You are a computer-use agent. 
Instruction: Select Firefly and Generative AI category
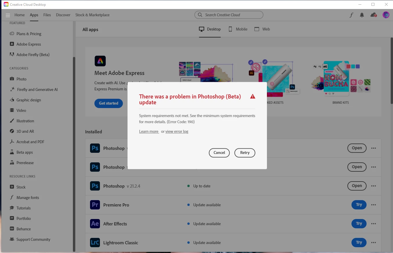(34, 89)
